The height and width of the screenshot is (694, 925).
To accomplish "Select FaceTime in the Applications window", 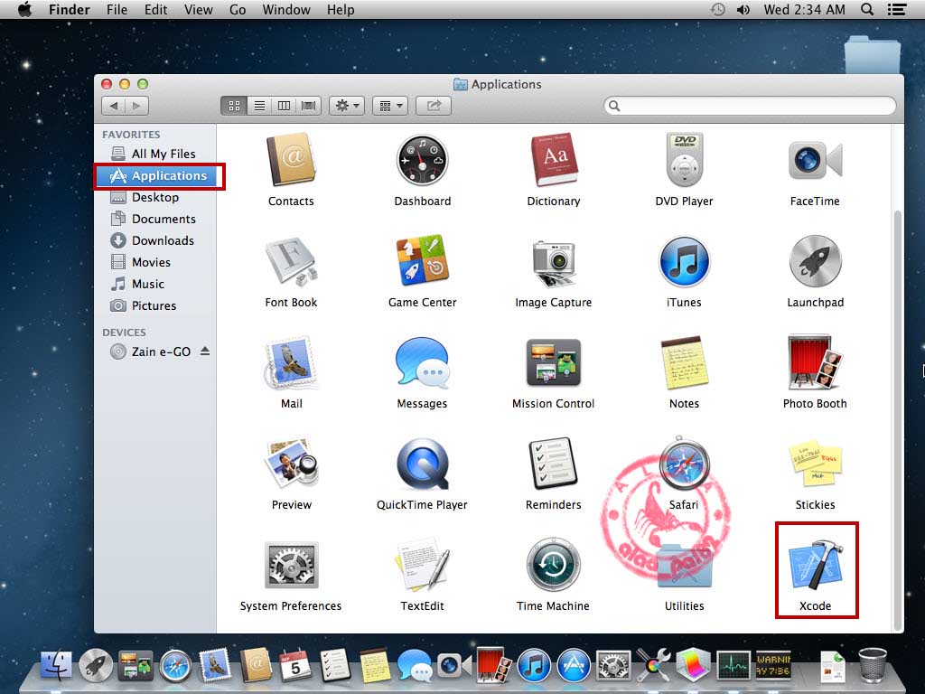I will (815, 160).
